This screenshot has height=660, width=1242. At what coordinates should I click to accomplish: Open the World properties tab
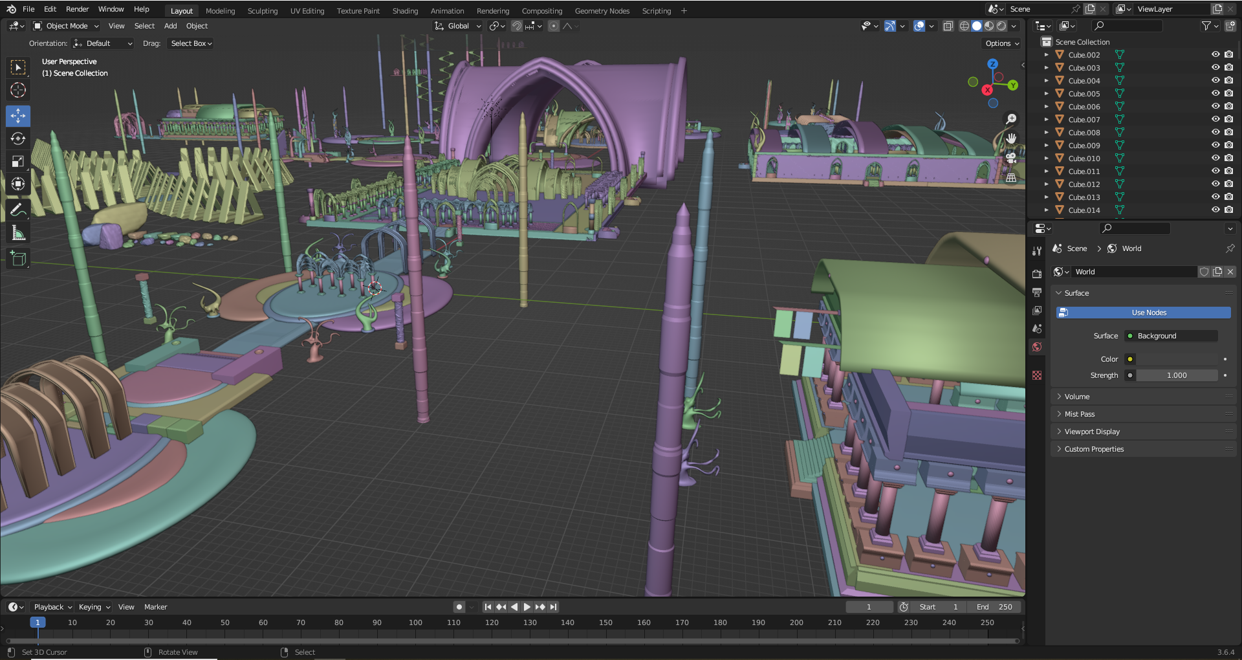point(1037,347)
